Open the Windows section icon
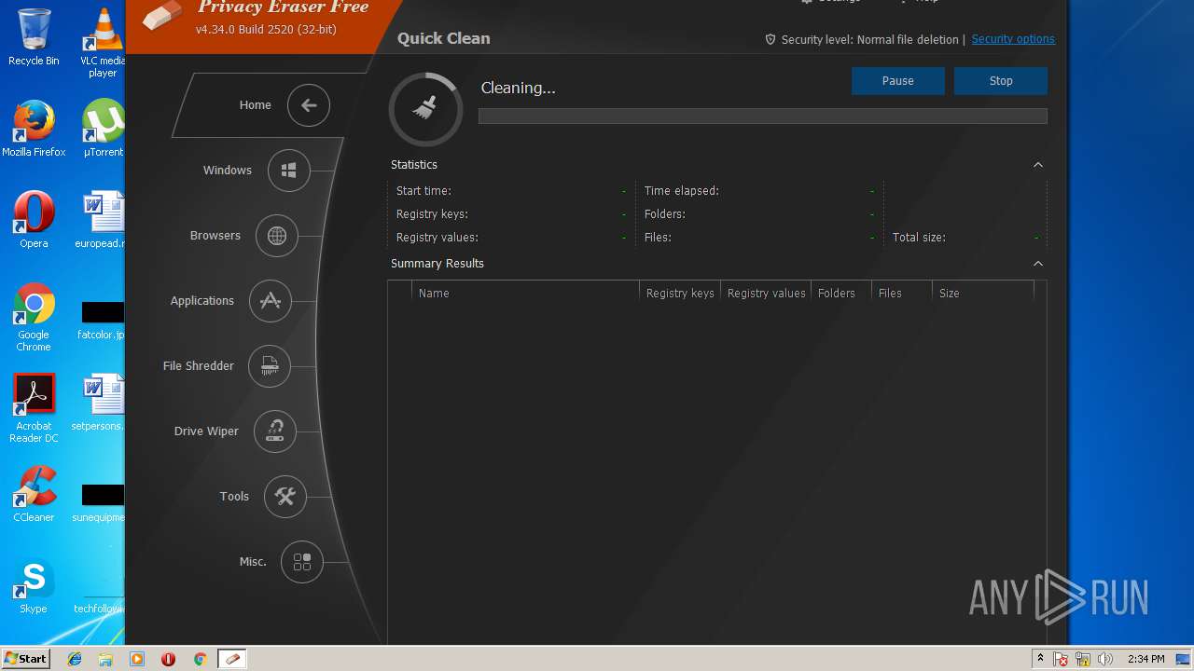Image resolution: width=1194 pixels, height=671 pixels. click(289, 171)
